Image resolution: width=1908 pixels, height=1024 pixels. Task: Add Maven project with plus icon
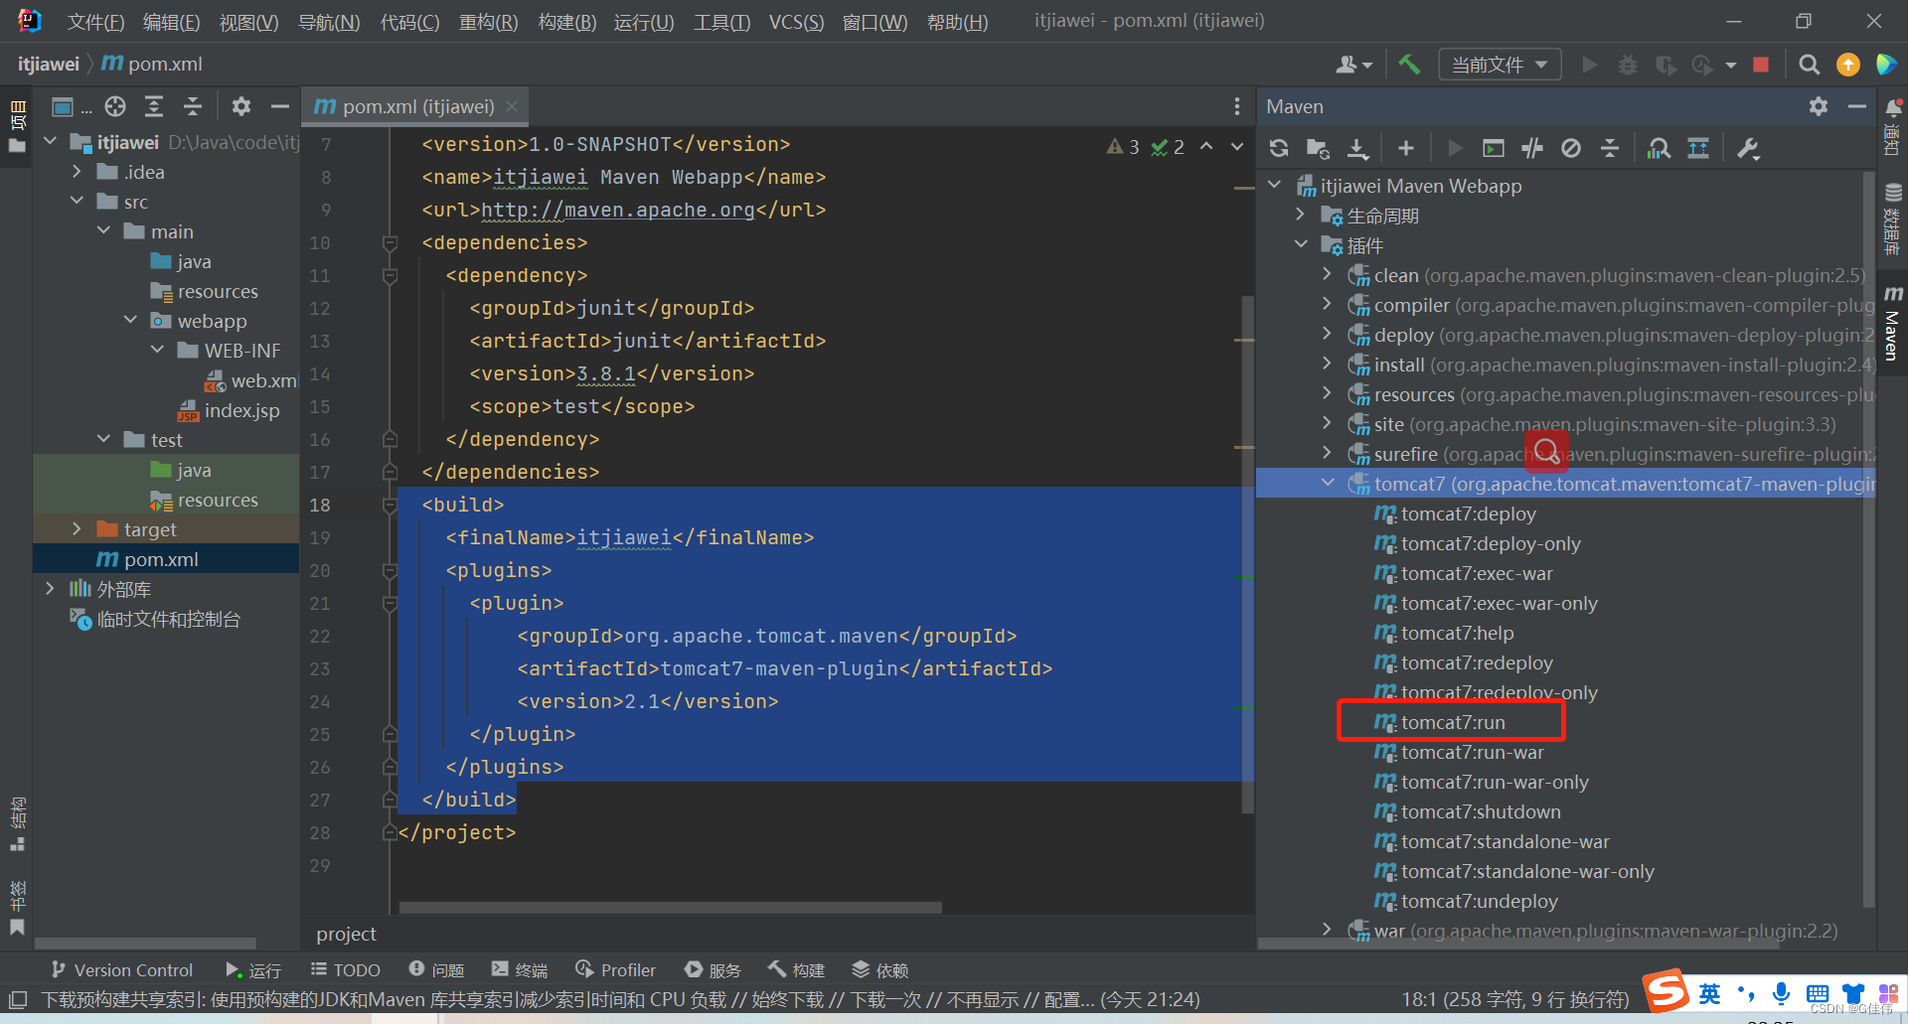[1405, 148]
